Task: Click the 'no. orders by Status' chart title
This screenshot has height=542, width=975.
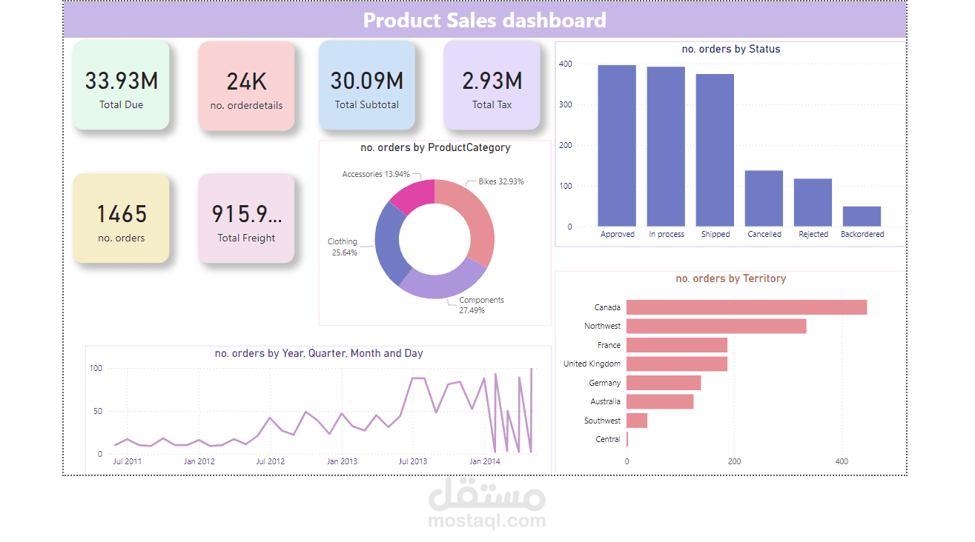Action: (x=731, y=49)
